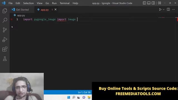Run Python file with play button
The height and width of the screenshot is (100, 178).
pyautogui.click(x=160, y=9)
